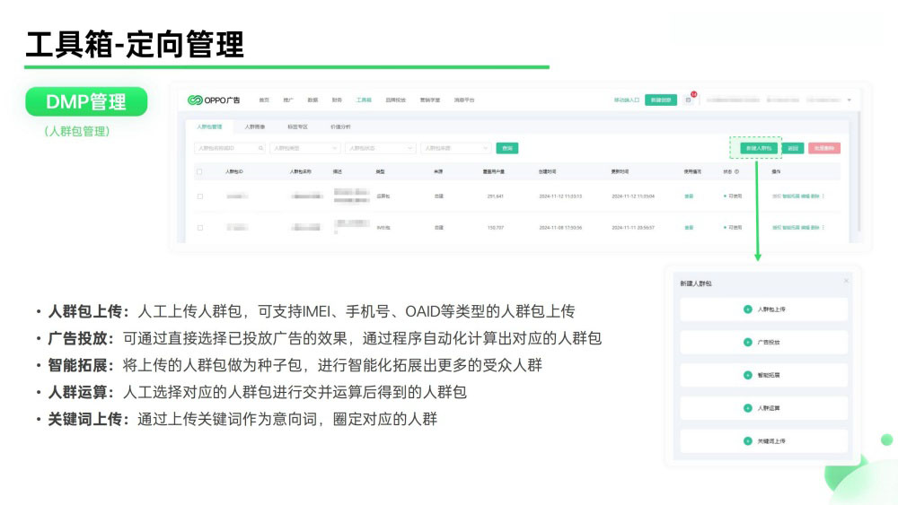Focus the 人群包名称或ID search field
This screenshot has width=898, height=505.
(x=230, y=148)
